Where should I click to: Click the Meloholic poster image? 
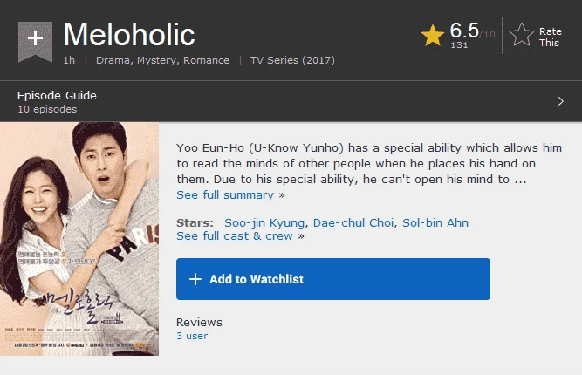(x=79, y=239)
